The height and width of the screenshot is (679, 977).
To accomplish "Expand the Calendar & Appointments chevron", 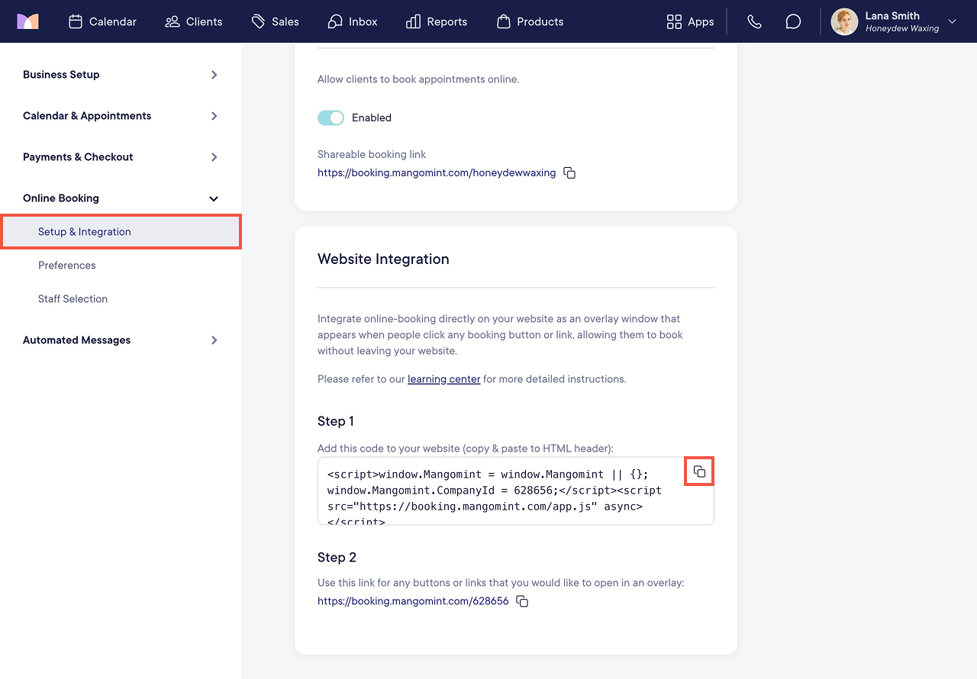I will (214, 116).
